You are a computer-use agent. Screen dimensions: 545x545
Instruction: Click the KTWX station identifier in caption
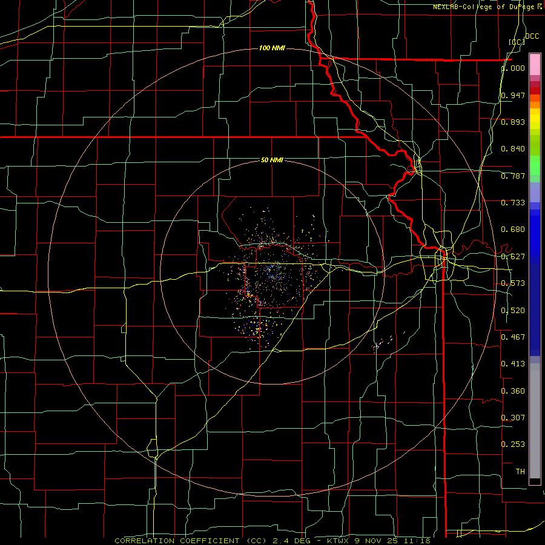click(x=339, y=541)
